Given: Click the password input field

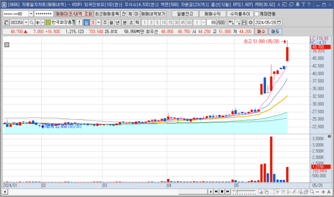Looking at the screenshot, I should pyautogui.click(x=44, y=14).
